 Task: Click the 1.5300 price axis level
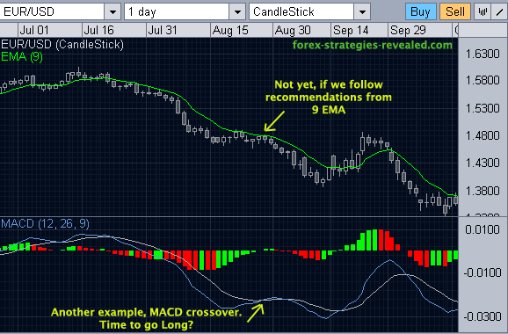click(483, 108)
